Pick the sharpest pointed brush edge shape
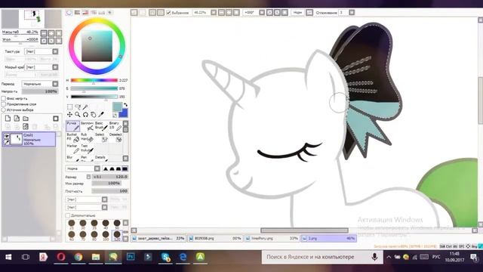 [106, 168]
